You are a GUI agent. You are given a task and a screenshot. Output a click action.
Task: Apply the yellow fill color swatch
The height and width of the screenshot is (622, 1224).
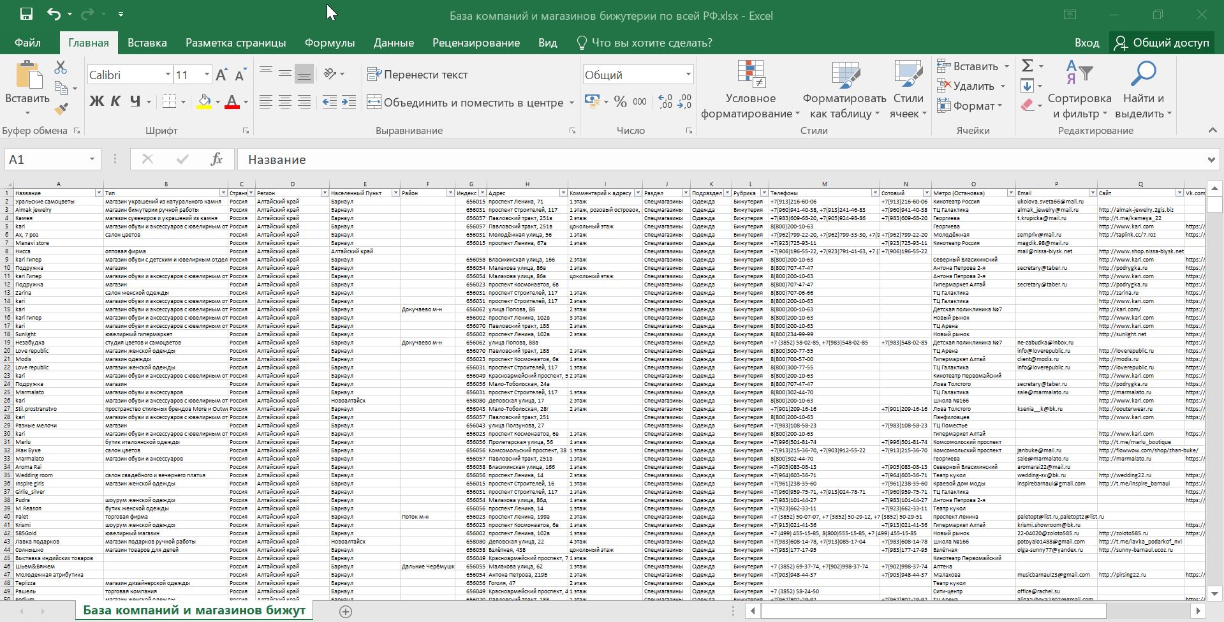coord(204,102)
